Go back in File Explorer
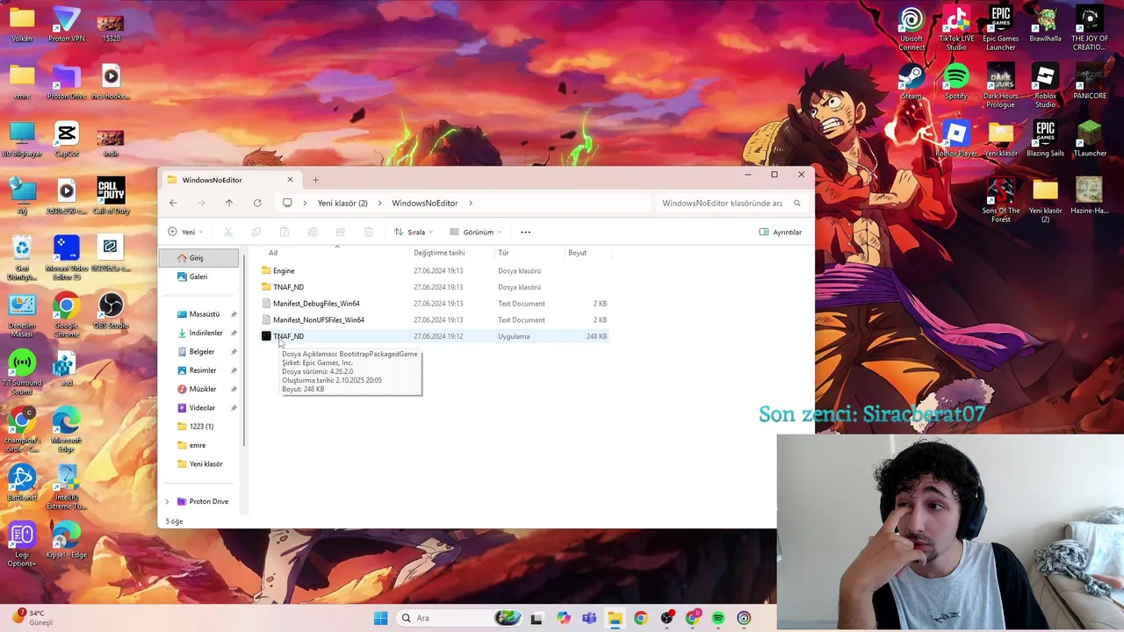 tap(173, 203)
